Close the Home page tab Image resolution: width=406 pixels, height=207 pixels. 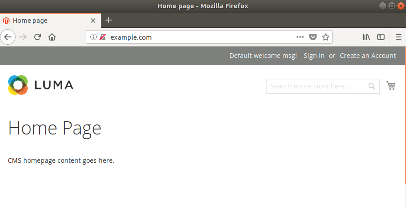click(x=93, y=21)
